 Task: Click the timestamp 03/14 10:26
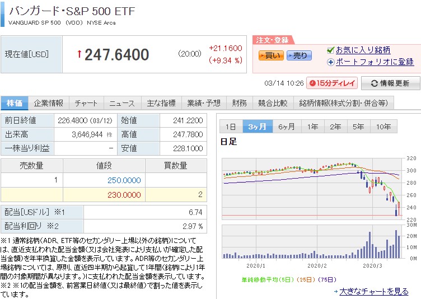coord(284,83)
